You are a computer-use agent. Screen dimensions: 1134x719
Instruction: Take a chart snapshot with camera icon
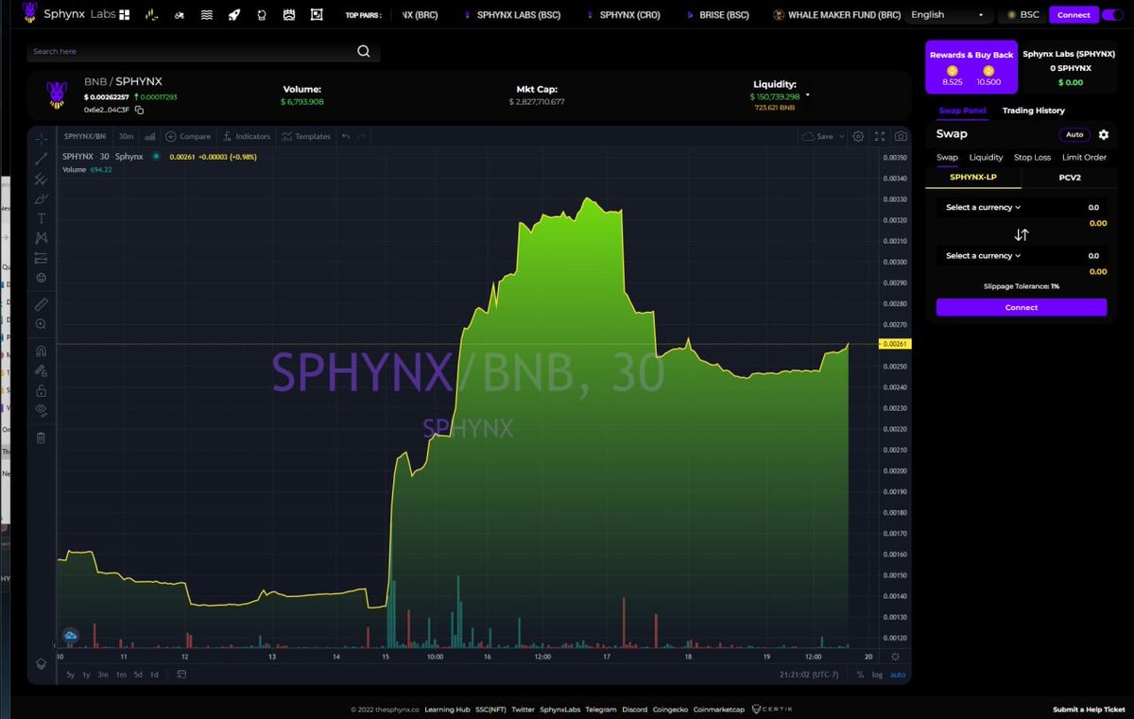pyautogui.click(x=901, y=136)
